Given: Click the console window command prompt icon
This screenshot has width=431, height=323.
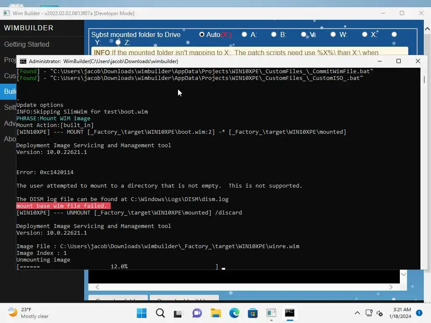Looking at the screenshot, I should click(23, 61).
